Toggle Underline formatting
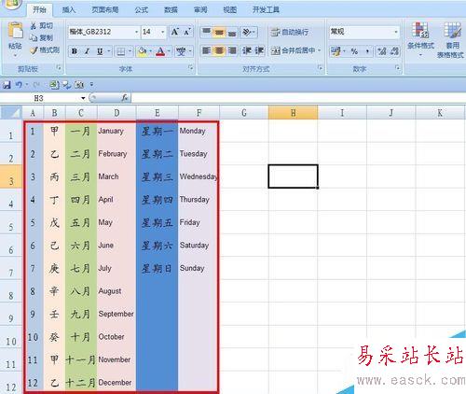This screenshot has height=394, width=466. [x=100, y=51]
